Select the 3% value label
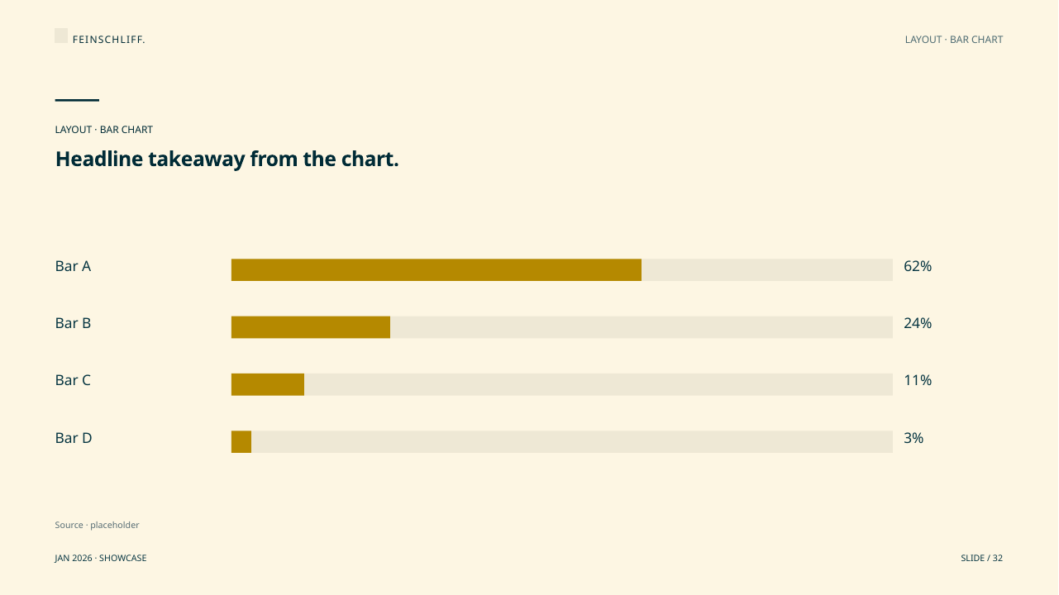This screenshot has height=595, width=1059. (914, 438)
